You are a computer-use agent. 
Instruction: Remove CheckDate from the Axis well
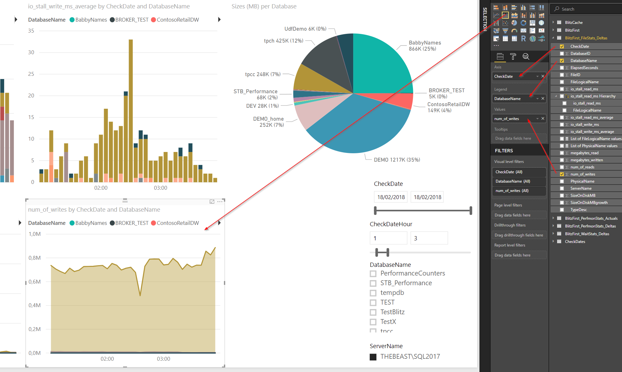tap(543, 76)
